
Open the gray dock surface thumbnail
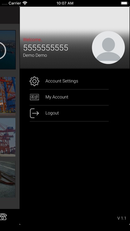pyautogui.click(x=8, y=179)
